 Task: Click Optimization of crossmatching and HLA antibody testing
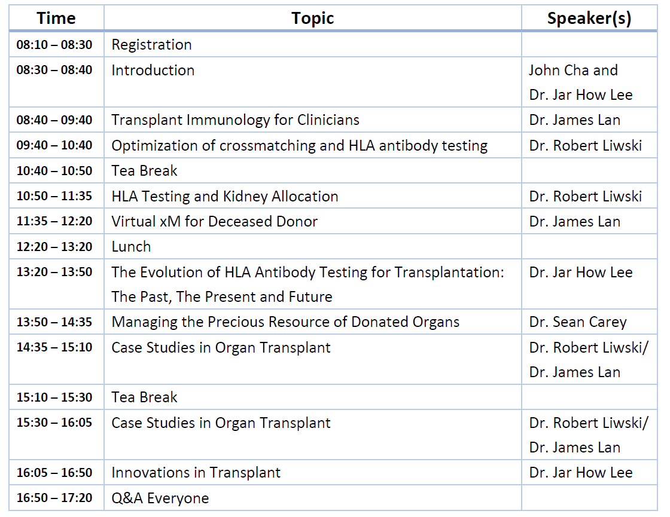pos(300,146)
